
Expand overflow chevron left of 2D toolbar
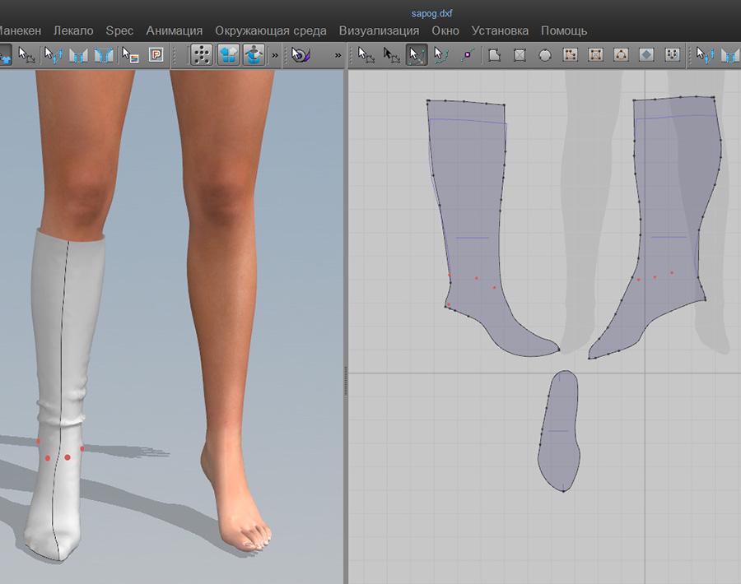coord(338,55)
